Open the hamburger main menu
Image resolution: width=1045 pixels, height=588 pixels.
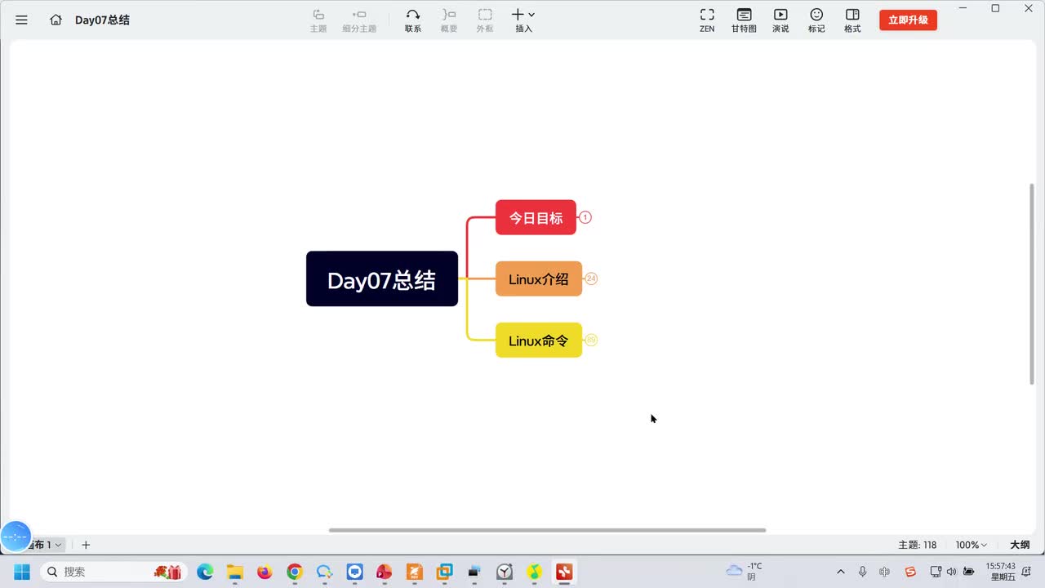click(x=22, y=20)
